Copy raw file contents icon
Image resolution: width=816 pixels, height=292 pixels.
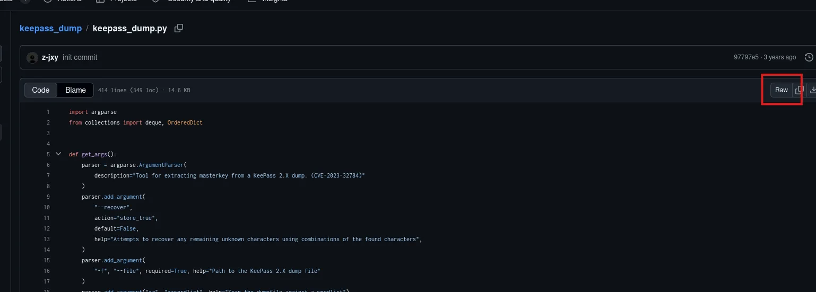click(800, 90)
